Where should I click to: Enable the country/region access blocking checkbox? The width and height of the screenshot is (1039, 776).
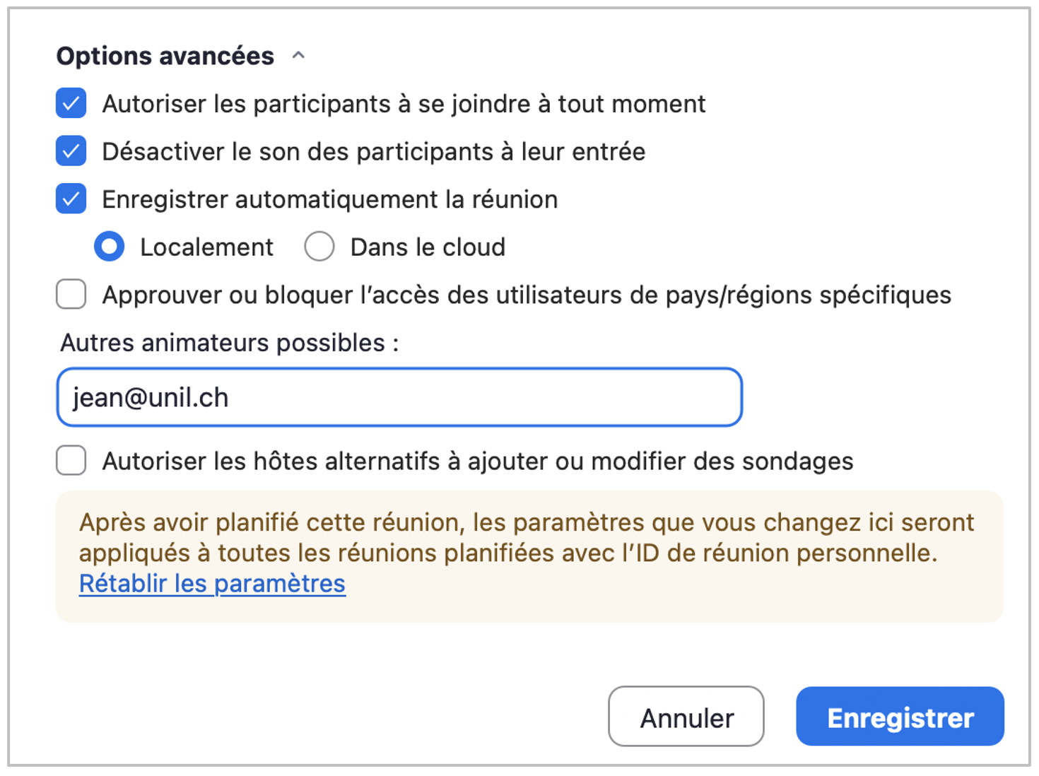pyautogui.click(x=71, y=295)
